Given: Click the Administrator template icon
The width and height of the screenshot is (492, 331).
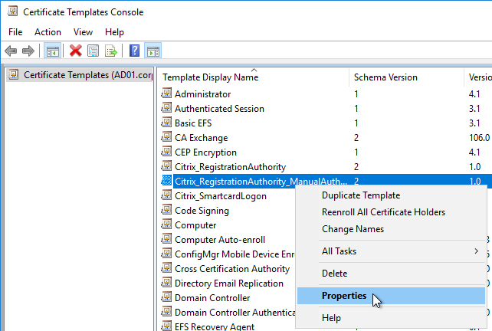Looking at the screenshot, I should tap(166, 93).
